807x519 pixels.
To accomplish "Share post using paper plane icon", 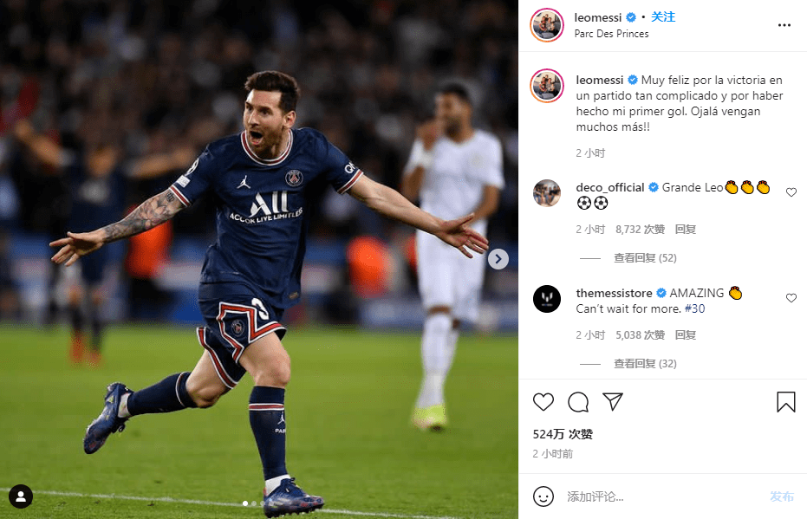I will [613, 402].
